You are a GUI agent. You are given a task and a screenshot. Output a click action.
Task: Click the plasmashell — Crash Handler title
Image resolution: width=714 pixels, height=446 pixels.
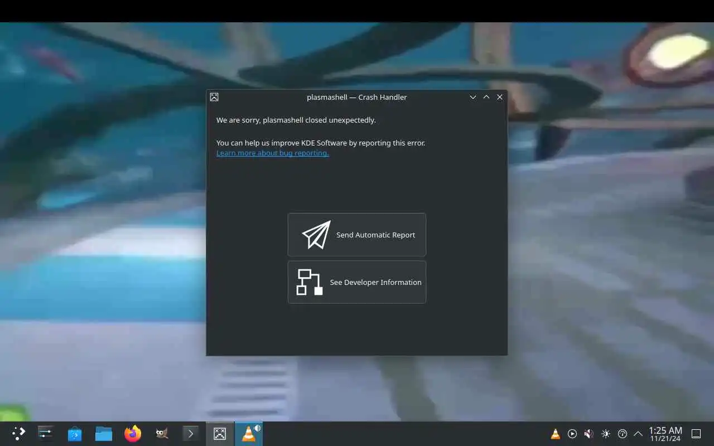[357, 97]
